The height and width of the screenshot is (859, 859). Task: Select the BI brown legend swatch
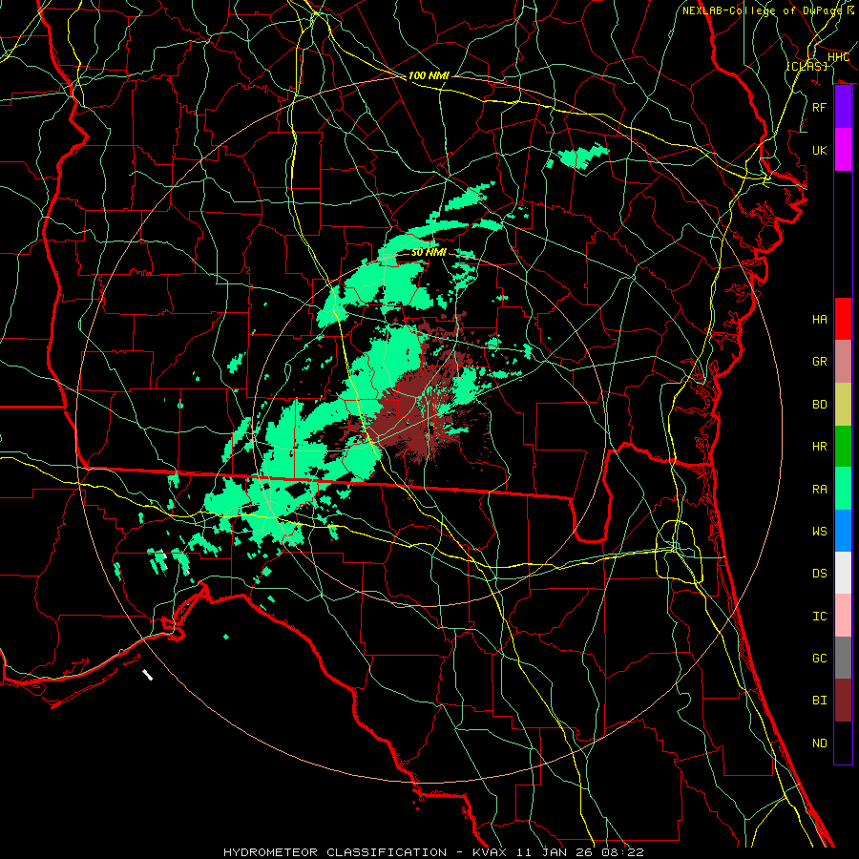point(843,701)
